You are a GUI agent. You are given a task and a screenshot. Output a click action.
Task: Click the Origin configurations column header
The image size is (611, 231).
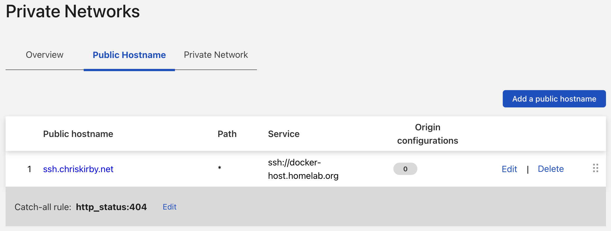[427, 134]
